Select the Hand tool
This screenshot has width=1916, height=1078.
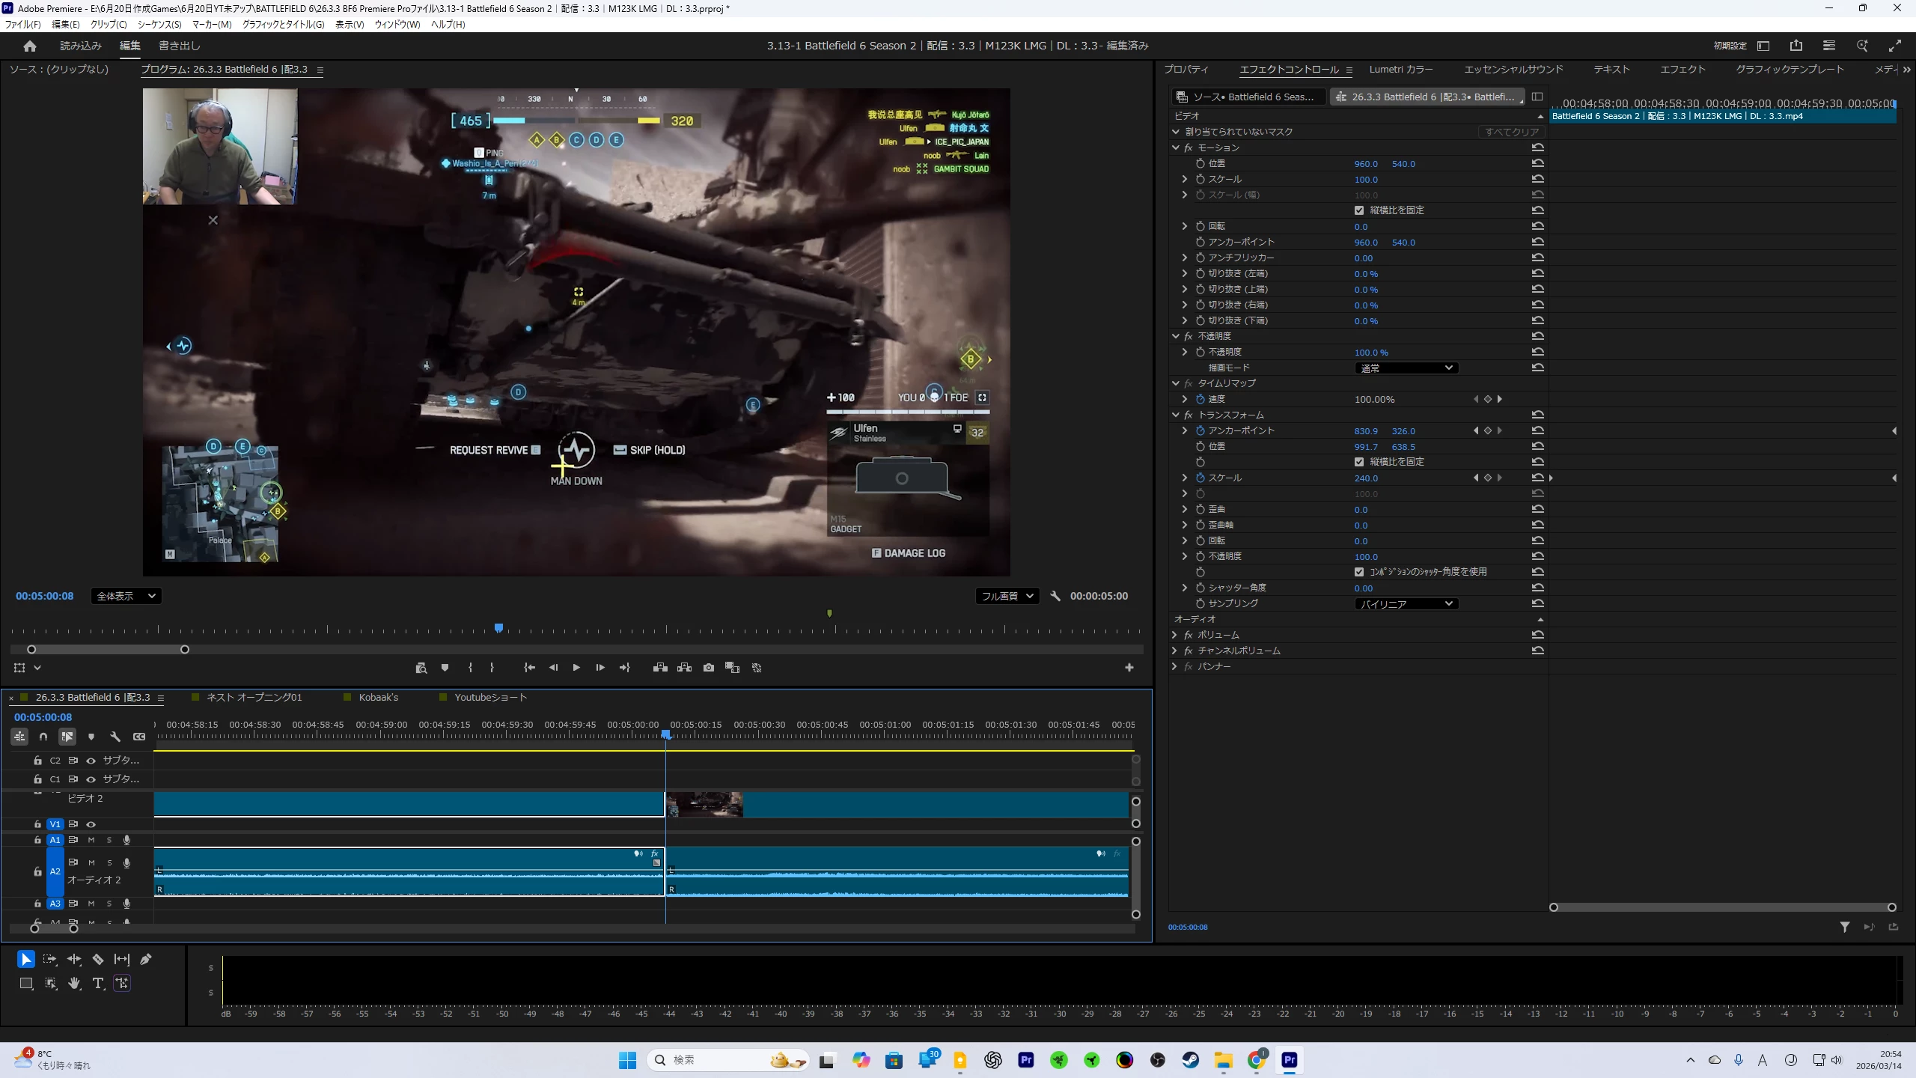coord(74,983)
